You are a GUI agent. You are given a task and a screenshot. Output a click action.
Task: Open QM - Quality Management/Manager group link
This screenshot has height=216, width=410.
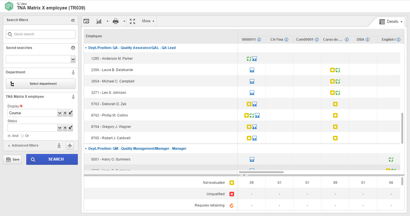click(137, 148)
